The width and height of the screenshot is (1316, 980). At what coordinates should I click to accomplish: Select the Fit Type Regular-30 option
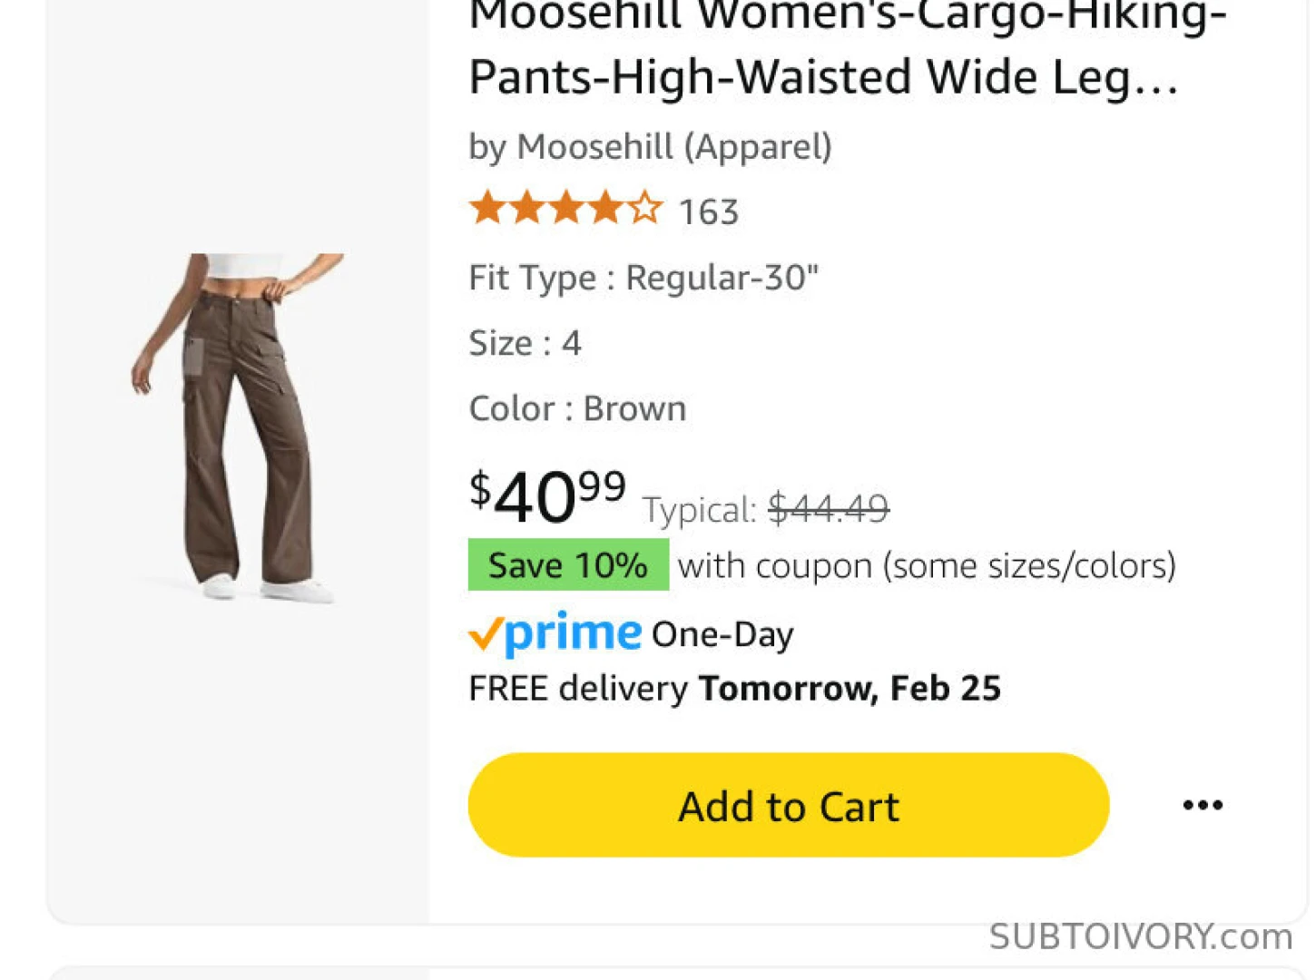pos(644,278)
